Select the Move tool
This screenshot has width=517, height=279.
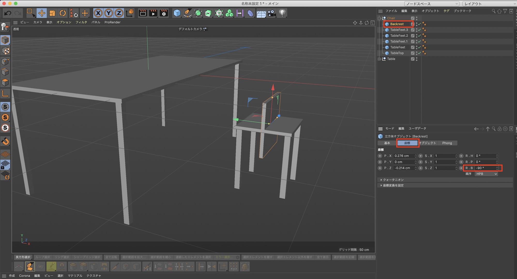(x=42, y=13)
